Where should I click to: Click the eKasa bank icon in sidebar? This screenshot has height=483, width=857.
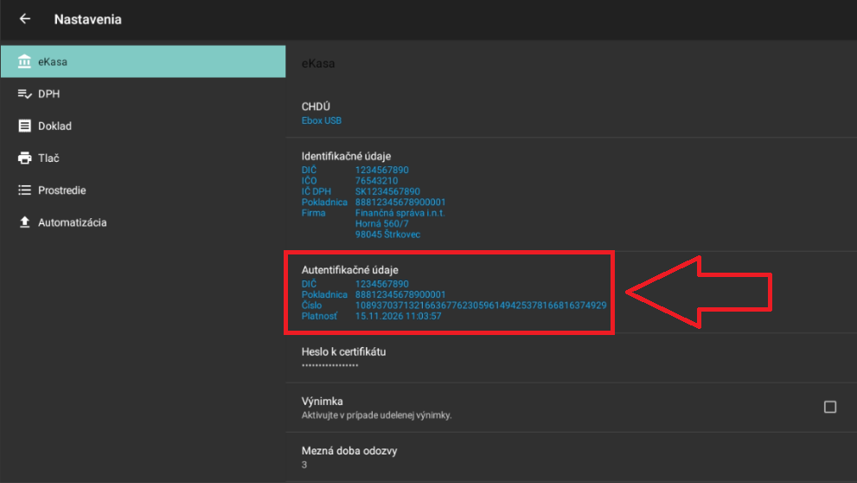click(x=24, y=61)
